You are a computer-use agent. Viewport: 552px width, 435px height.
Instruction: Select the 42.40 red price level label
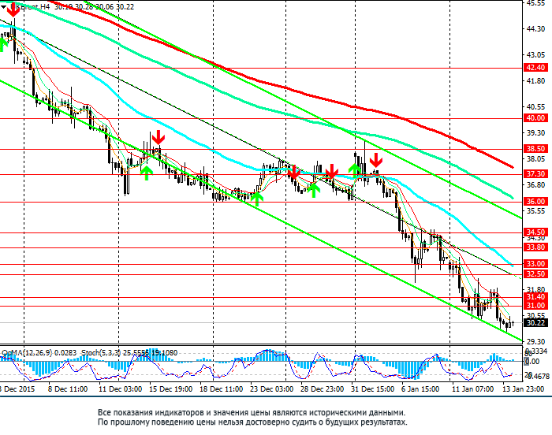(535, 68)
